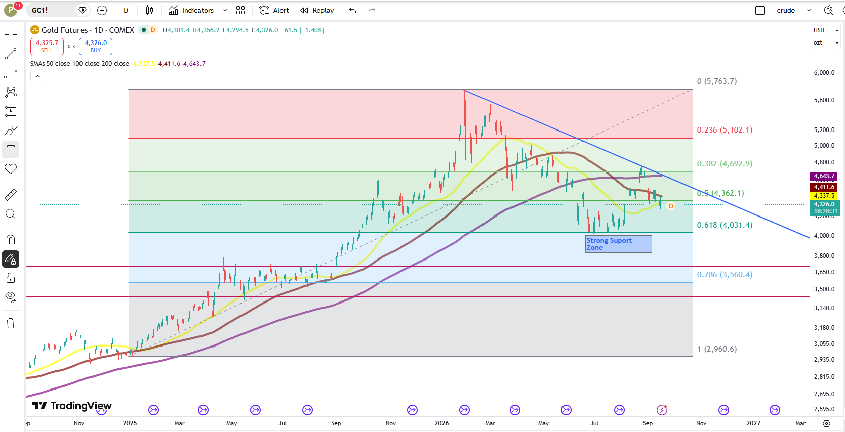Click the trash remove drawings icon
This screenshot has width=845, height=432.
(x=11, y=323)
